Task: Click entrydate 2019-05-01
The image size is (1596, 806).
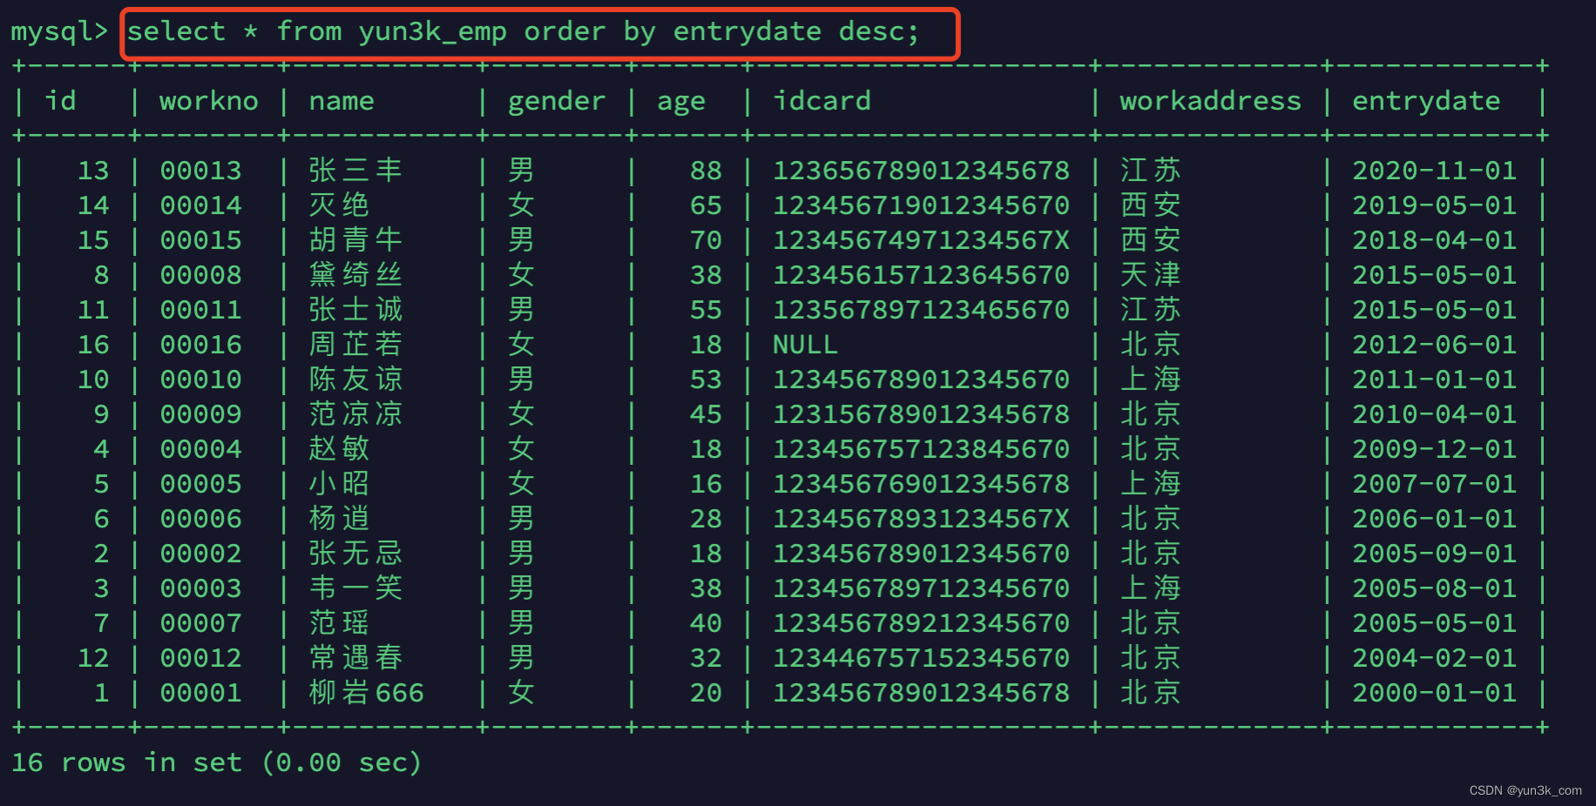Action: (1434, 205)
